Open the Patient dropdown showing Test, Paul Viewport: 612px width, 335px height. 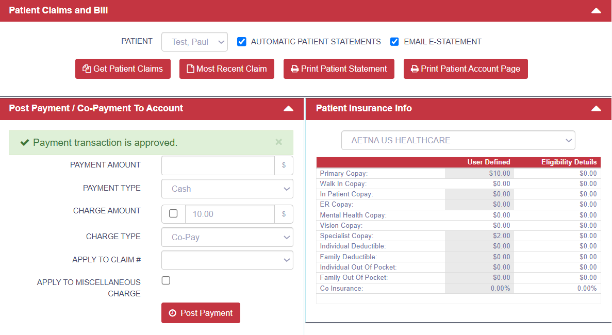(x=194, y=42)
